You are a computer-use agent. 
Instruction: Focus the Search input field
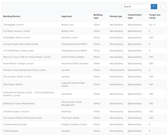coord(136,6)
